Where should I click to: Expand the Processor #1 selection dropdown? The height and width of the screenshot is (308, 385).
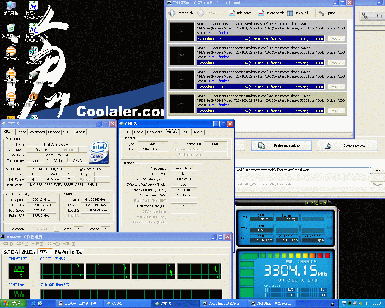tap(57, 229)
